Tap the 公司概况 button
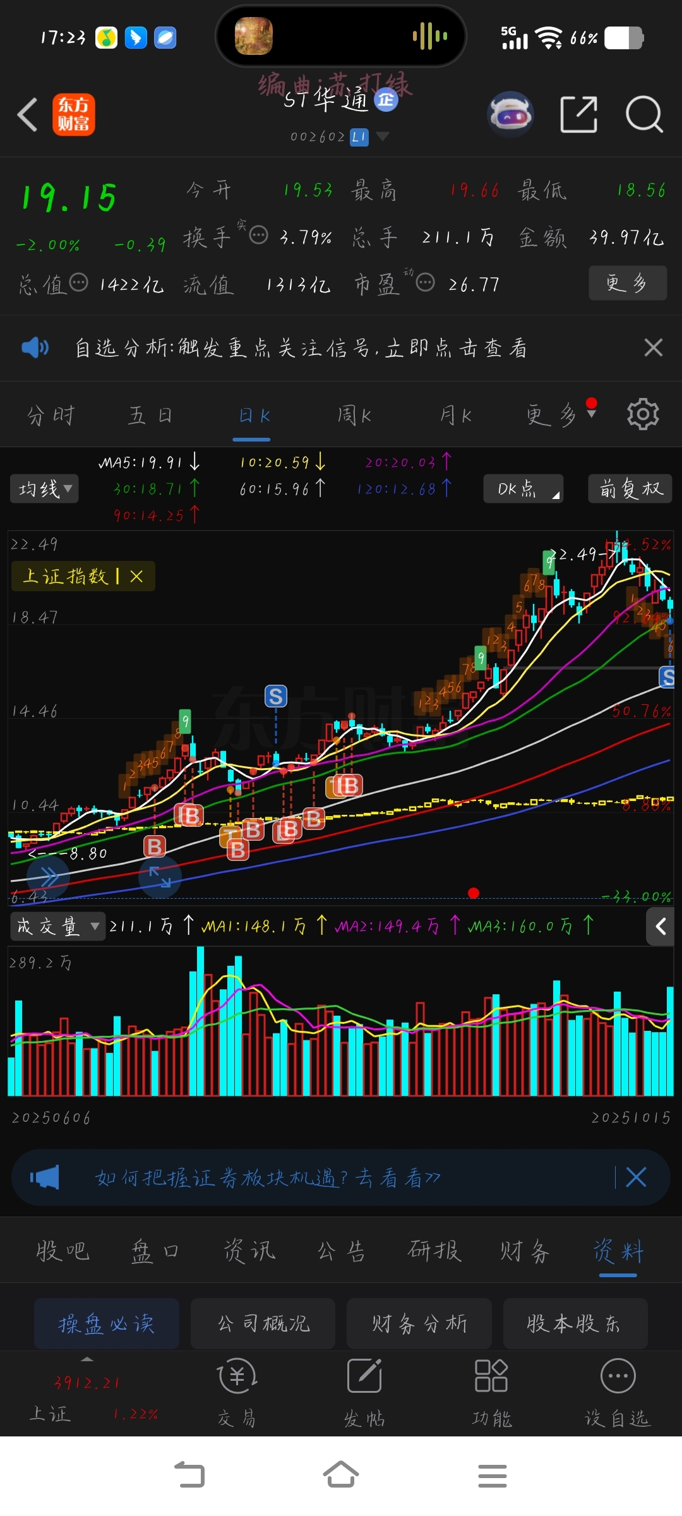The image size is (682, 1516). tap(263, 1323)
